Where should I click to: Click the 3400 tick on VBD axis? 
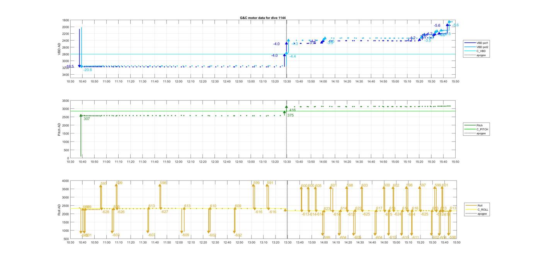click(x=65, y=75)
